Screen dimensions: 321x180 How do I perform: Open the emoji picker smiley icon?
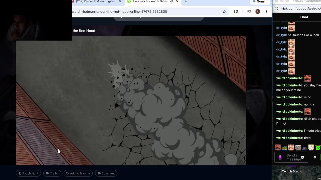point(302,157)
